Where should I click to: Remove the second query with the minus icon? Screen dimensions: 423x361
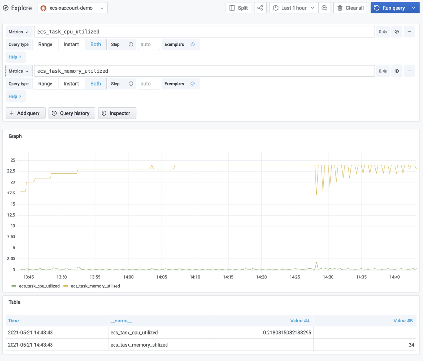[x=410, y=70]
